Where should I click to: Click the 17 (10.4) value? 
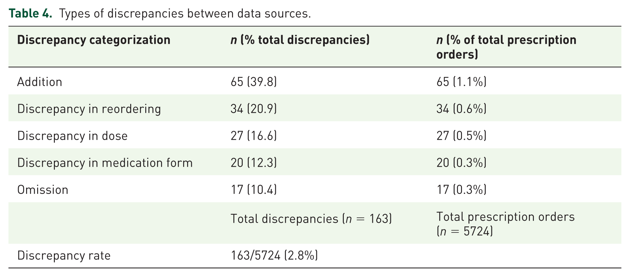pyautogui.click(x=254, y=190)
